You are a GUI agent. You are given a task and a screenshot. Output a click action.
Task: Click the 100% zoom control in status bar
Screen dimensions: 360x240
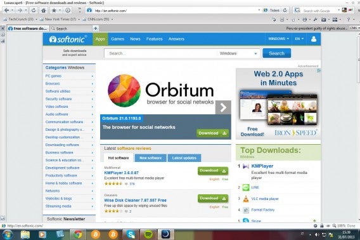tap(339, 226)
